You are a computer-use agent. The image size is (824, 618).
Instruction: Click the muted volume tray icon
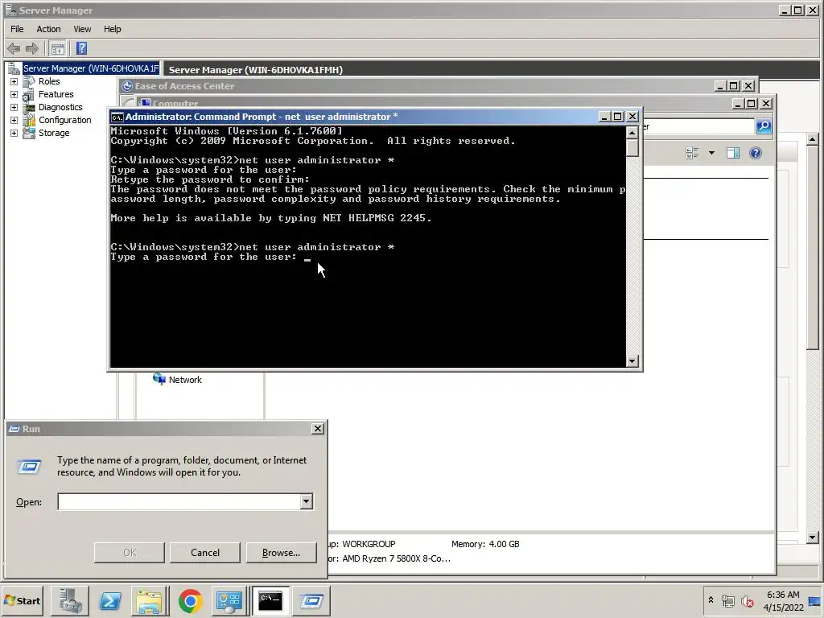[747, 600]
